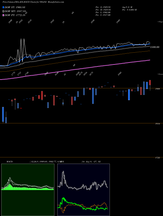
Task: Click the 1814 price level label
Action: pos(157,124)
